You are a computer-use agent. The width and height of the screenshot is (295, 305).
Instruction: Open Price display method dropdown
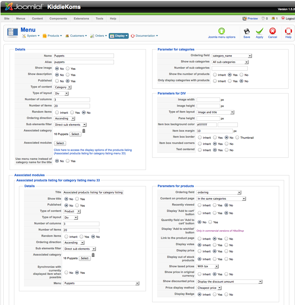(x=209, y=288)
